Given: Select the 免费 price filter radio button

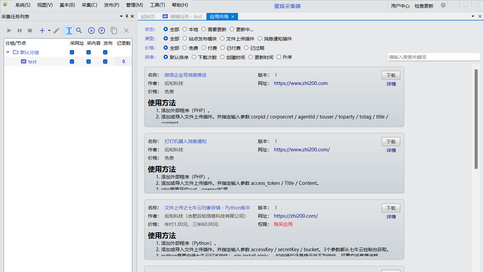Looking at the screenshot, I should click(185, 48).
